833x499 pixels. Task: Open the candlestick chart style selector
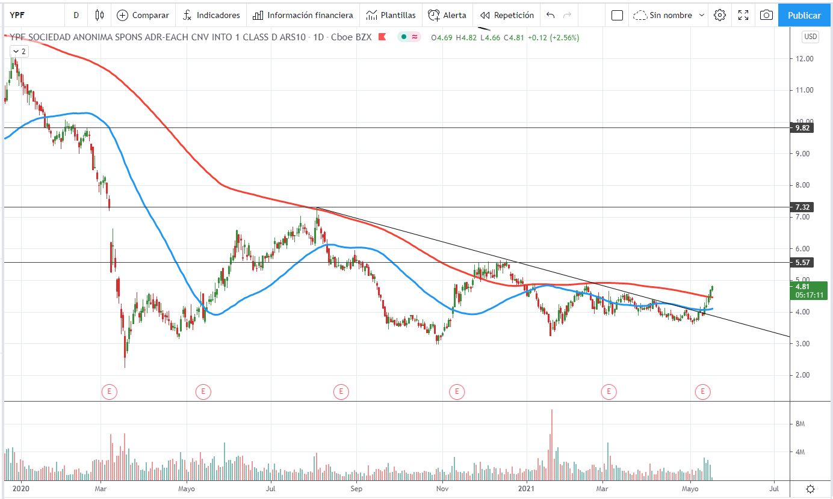pos(100,15)
